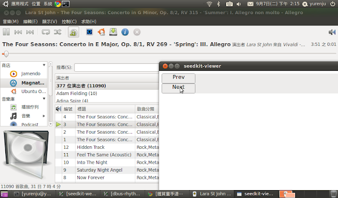338x198 pixels.
Task: Select track 1 The Four Seasons row
Action: tap(107, 139)
